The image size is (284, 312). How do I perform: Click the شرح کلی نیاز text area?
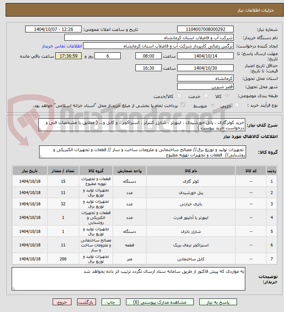(x=142, y=125)
